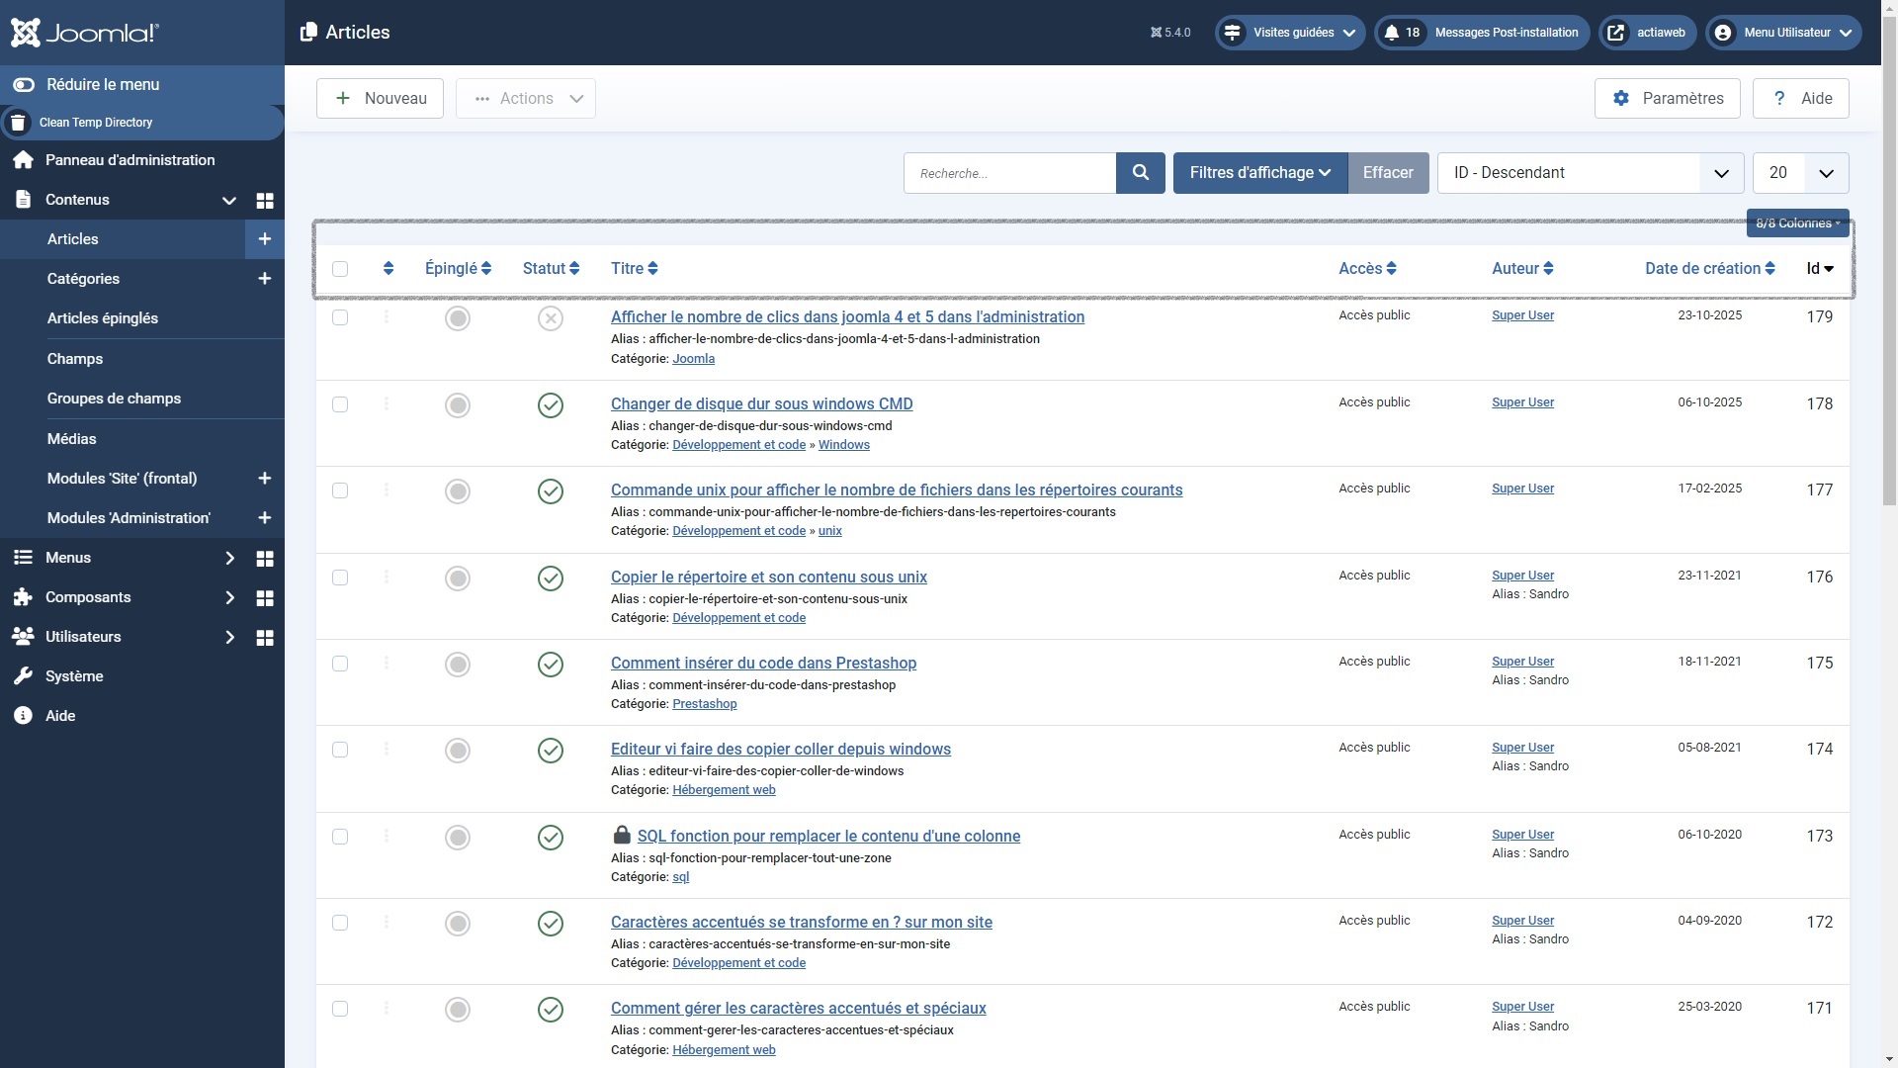Image resolution: width=1898 pixels, height=1068 pixels.
Task: Open the article Copier le répertoire et son contenu sous unix
Action: click(769, 577)
